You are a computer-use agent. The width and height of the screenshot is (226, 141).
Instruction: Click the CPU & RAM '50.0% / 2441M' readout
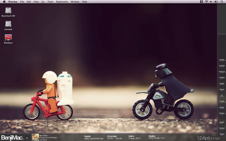coord(115,138)
